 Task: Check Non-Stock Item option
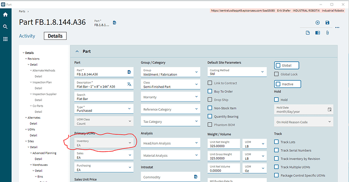(210, 108)
